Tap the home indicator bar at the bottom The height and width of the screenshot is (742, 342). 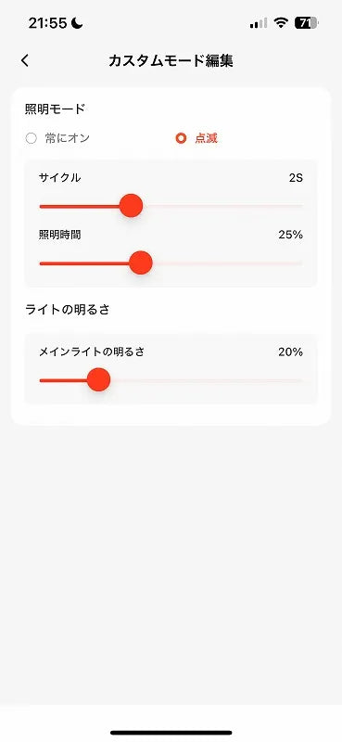point(171,733)
